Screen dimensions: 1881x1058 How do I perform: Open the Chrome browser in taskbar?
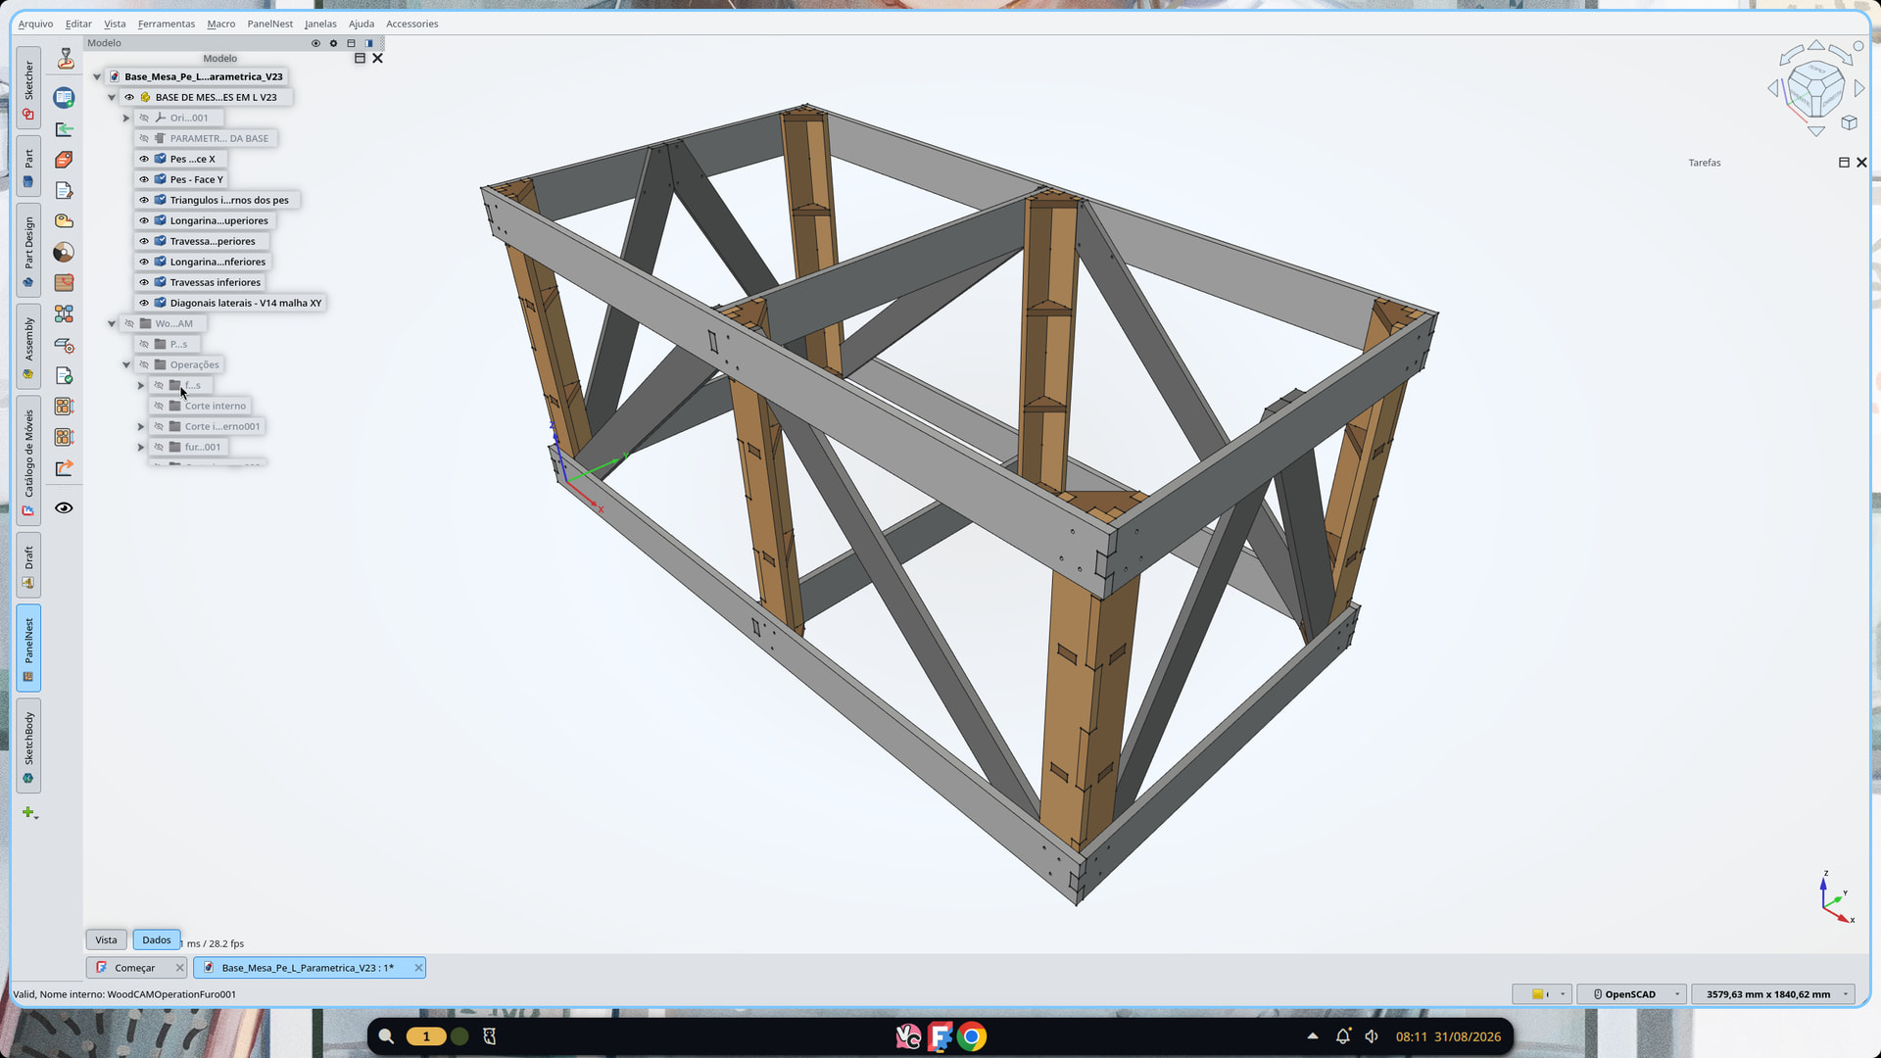click(972, 1036)
